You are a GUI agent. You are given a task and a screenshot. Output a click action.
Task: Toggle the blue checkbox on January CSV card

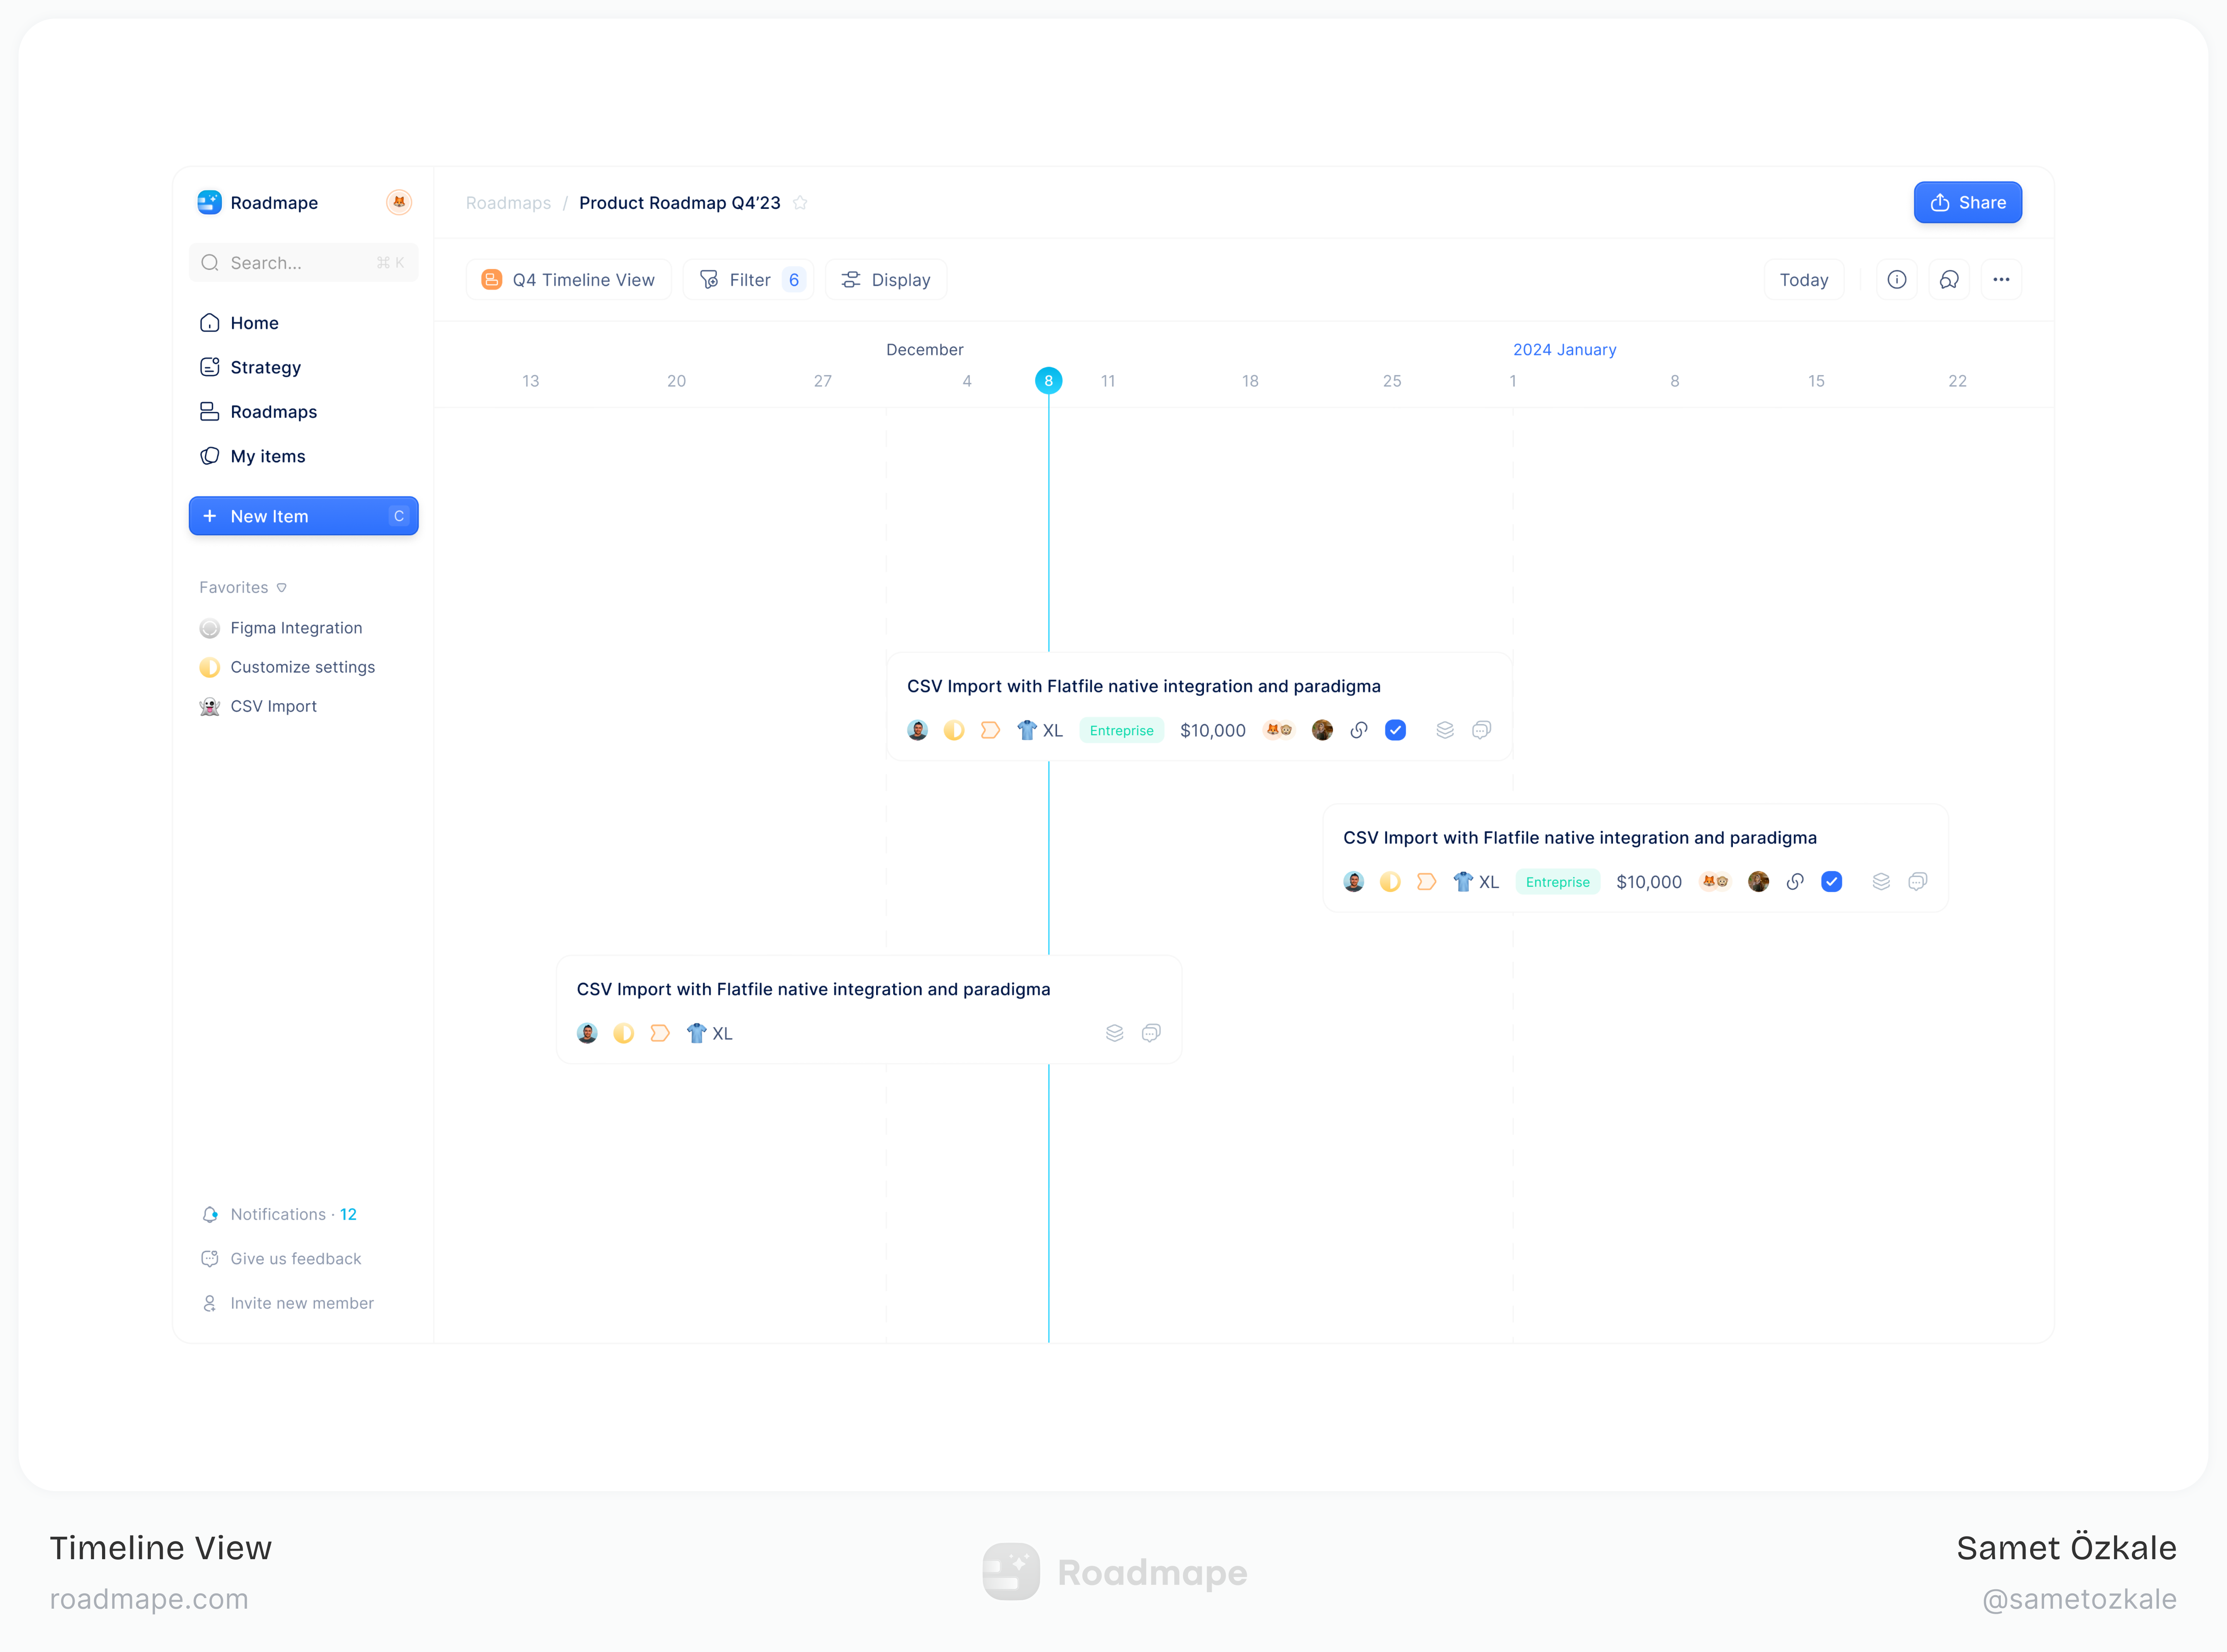pyautogui.click(x=1831, y=881)
